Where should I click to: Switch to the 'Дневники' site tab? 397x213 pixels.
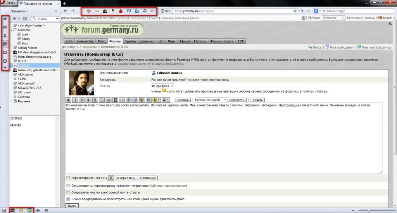[x=147, y=41]
